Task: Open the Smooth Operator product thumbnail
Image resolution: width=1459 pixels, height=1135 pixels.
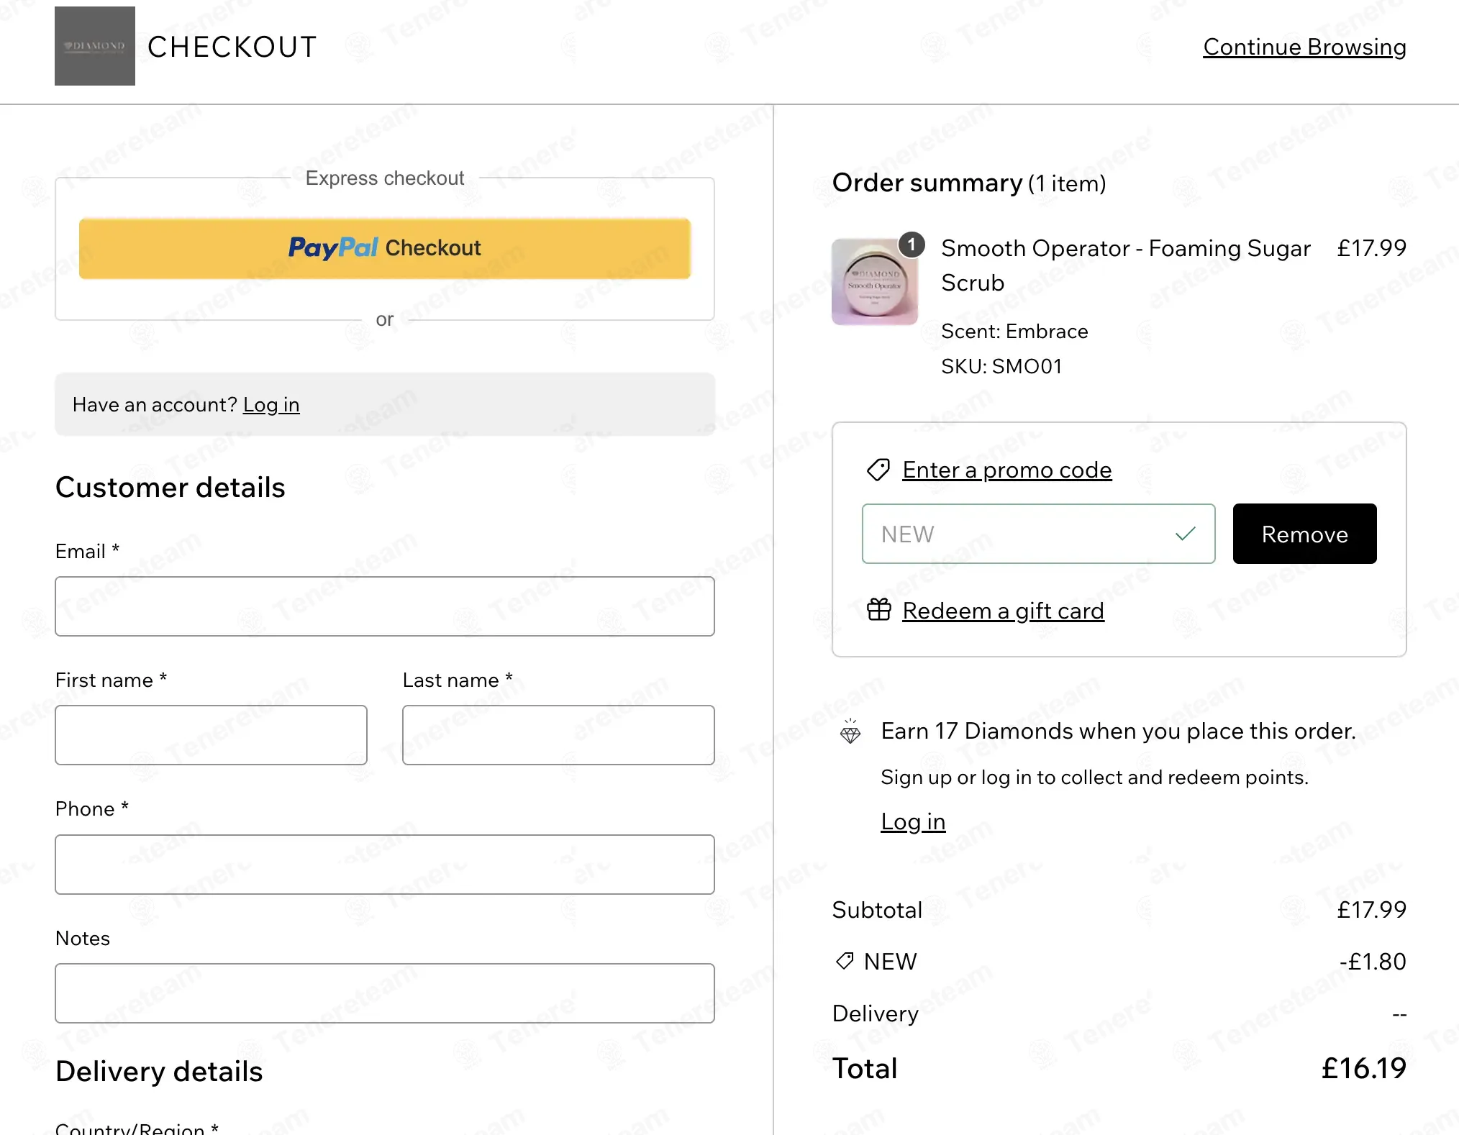Action: (x=874, y=282)
